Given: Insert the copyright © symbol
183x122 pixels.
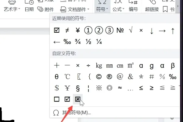Looking at the screenshot, I should [99, 77].
